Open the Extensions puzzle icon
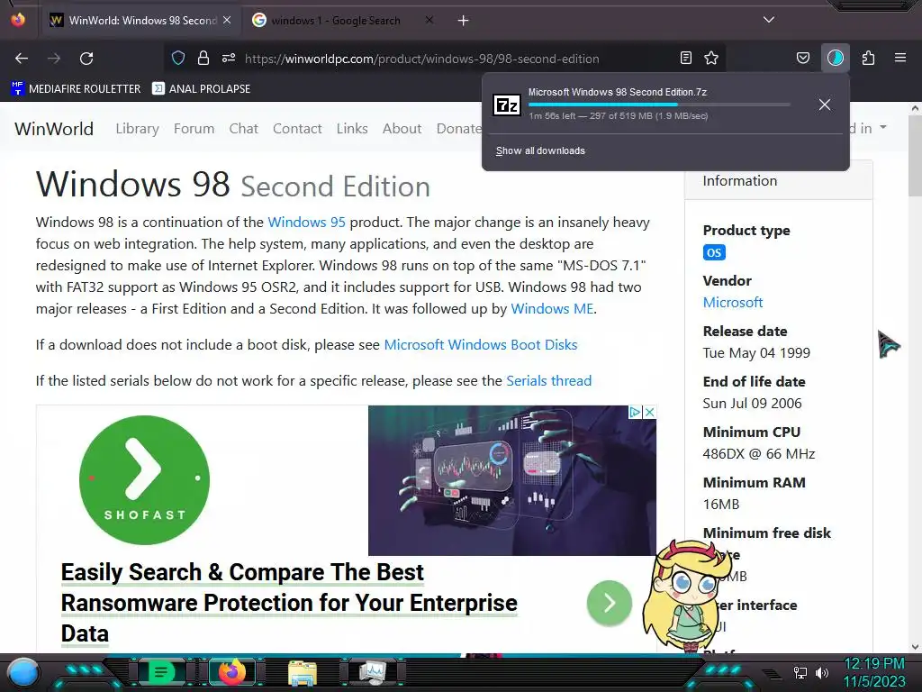This screenshot has height=692, width=922. (x=868, y=58)
